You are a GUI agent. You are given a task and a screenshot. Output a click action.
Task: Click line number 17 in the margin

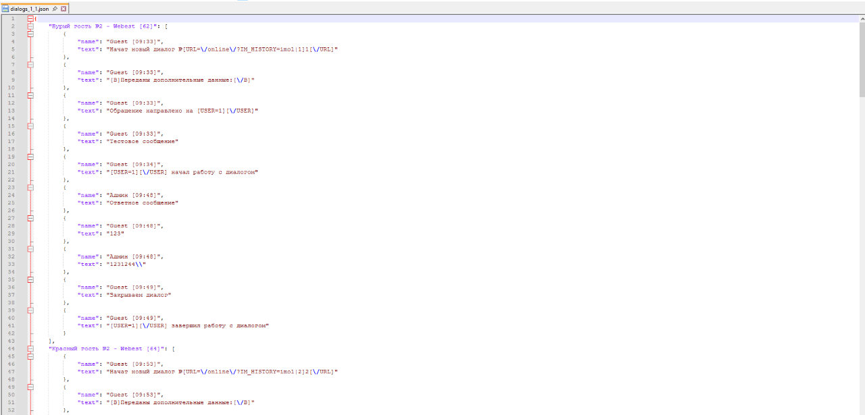(x=12, y=142)
